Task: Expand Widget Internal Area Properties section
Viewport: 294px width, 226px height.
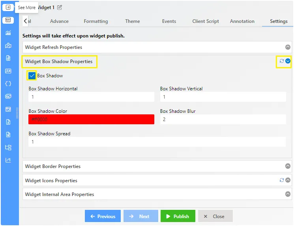Action: [x=288, y=194]
